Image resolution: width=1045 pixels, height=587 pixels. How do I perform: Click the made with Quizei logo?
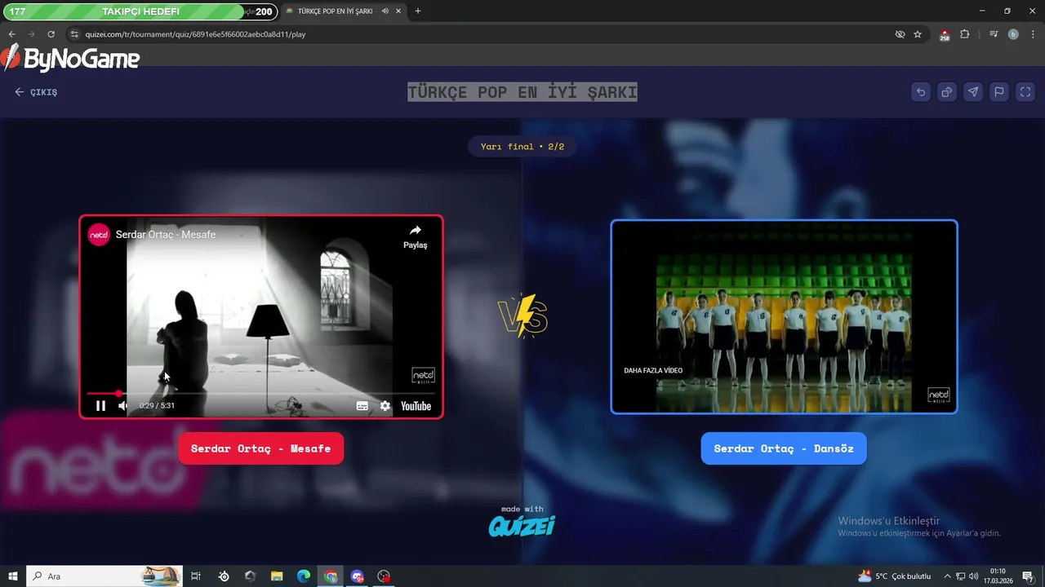[x=522, y=522]
